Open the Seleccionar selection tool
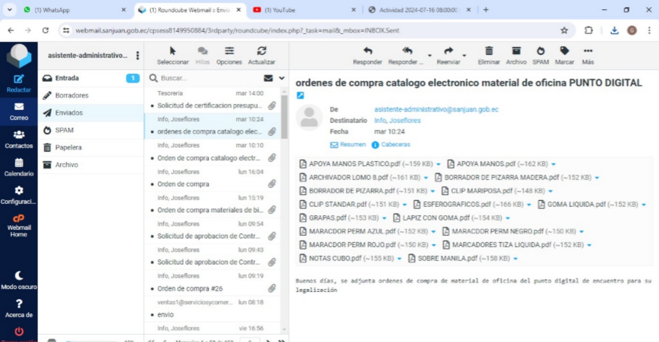Screen dimensions: 659x342 click(173, 51)
